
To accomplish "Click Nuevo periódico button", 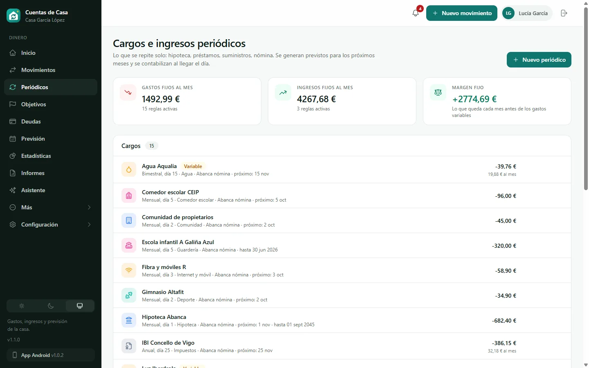I will click(x=539, y=60).
